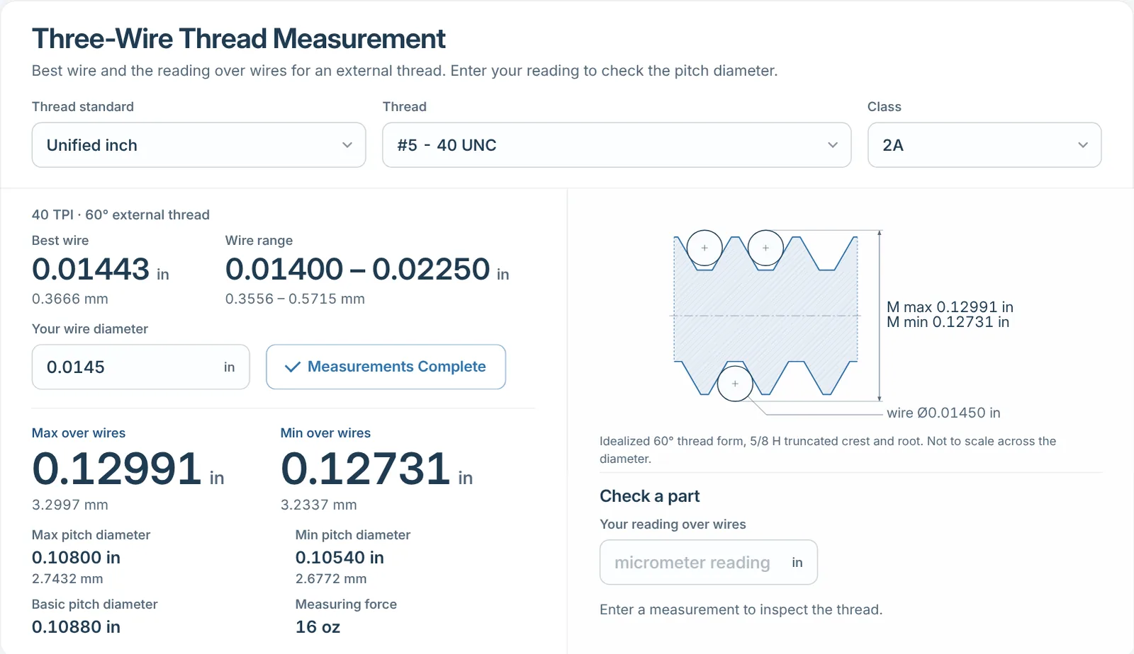Click the Min pitch diameter value 0.10540 in
This screenshot has width=1134, height=654.
(x=339, y=558)
